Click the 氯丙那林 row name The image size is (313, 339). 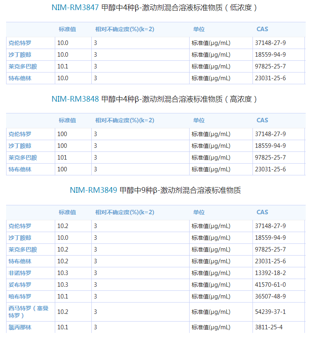pyautogui.click(x=20, y=327)
